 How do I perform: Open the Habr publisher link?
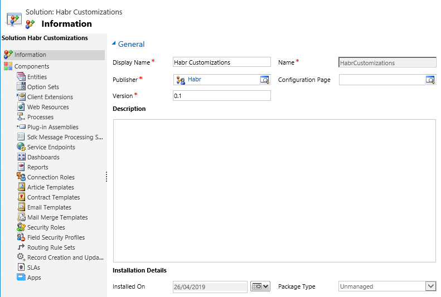[x=195, y=79]
